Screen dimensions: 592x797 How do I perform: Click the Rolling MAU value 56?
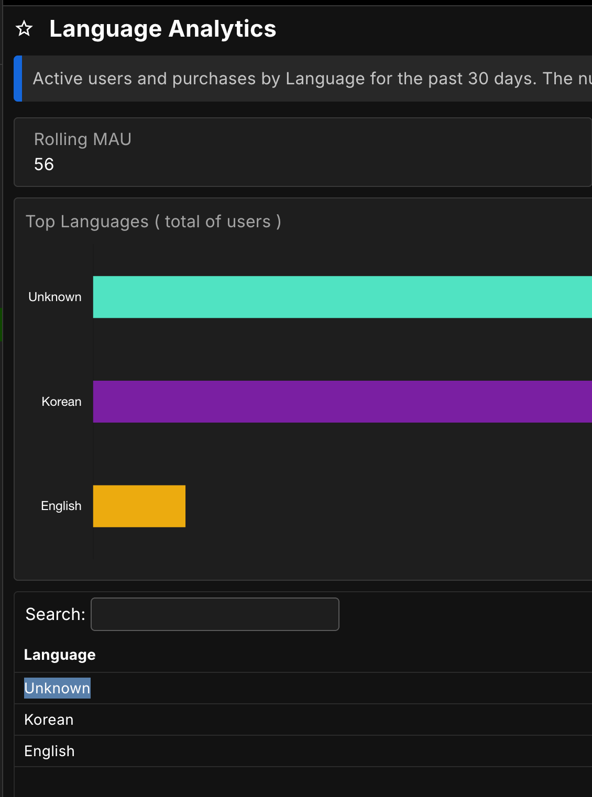tap(44, 164)
